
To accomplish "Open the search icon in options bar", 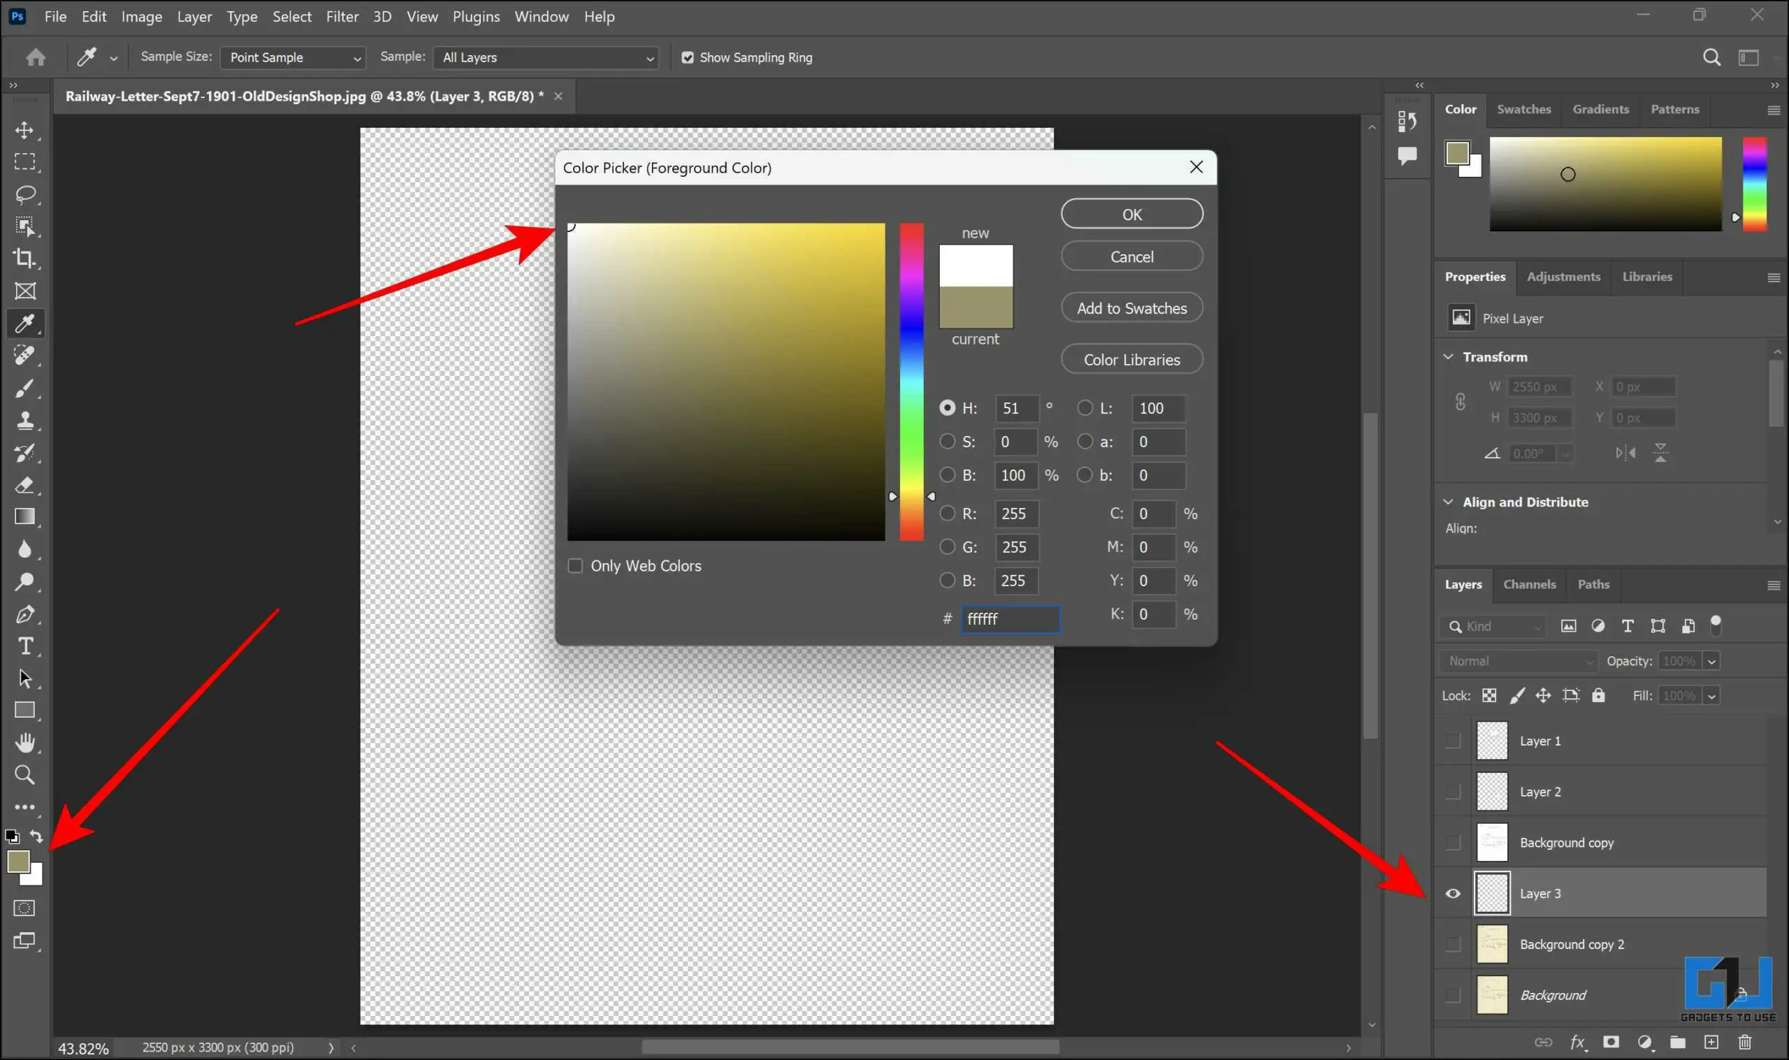I will 1711,57.
